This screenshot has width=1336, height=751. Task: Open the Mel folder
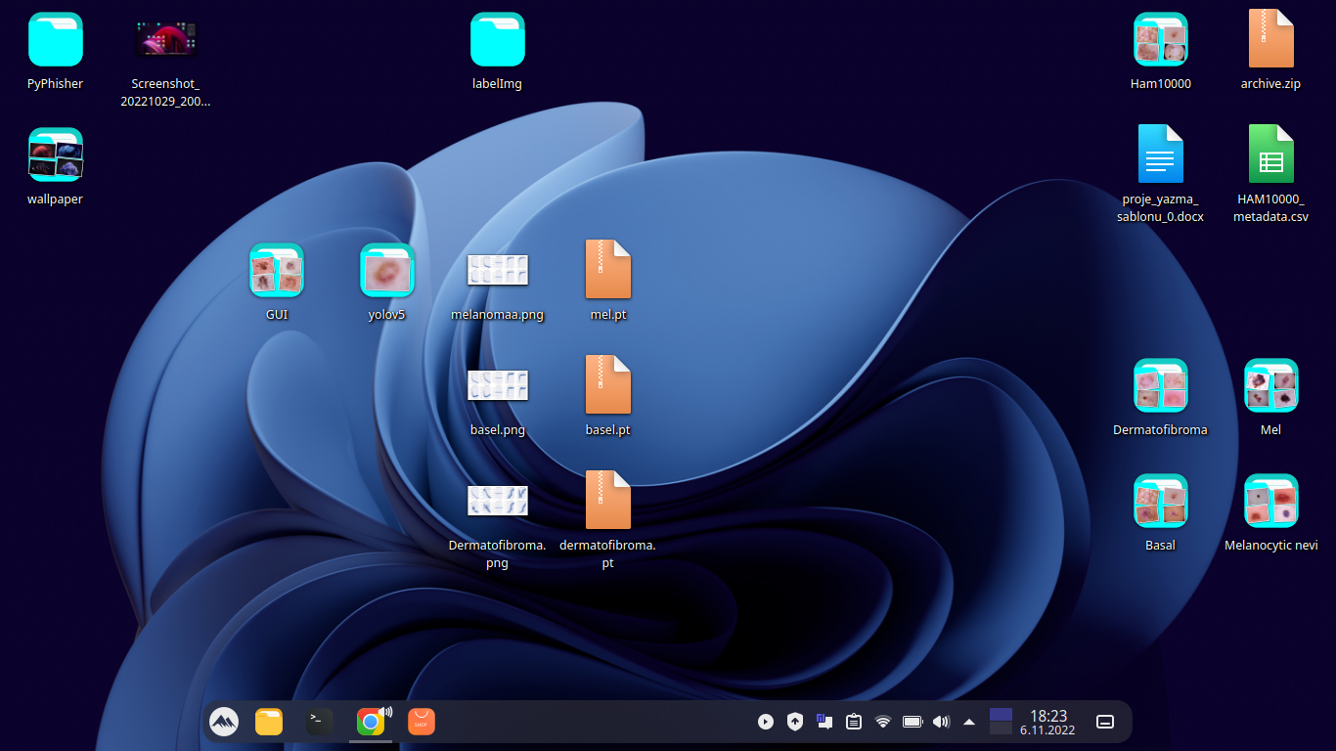tap(1271, 385)
